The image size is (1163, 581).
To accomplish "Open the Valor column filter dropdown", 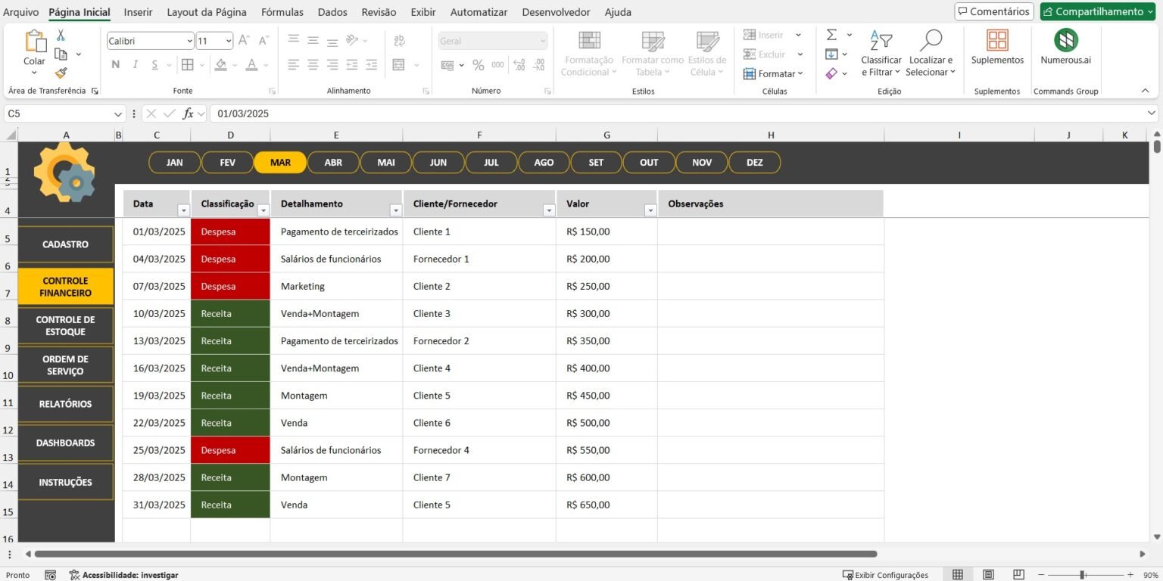I will 650,210.
